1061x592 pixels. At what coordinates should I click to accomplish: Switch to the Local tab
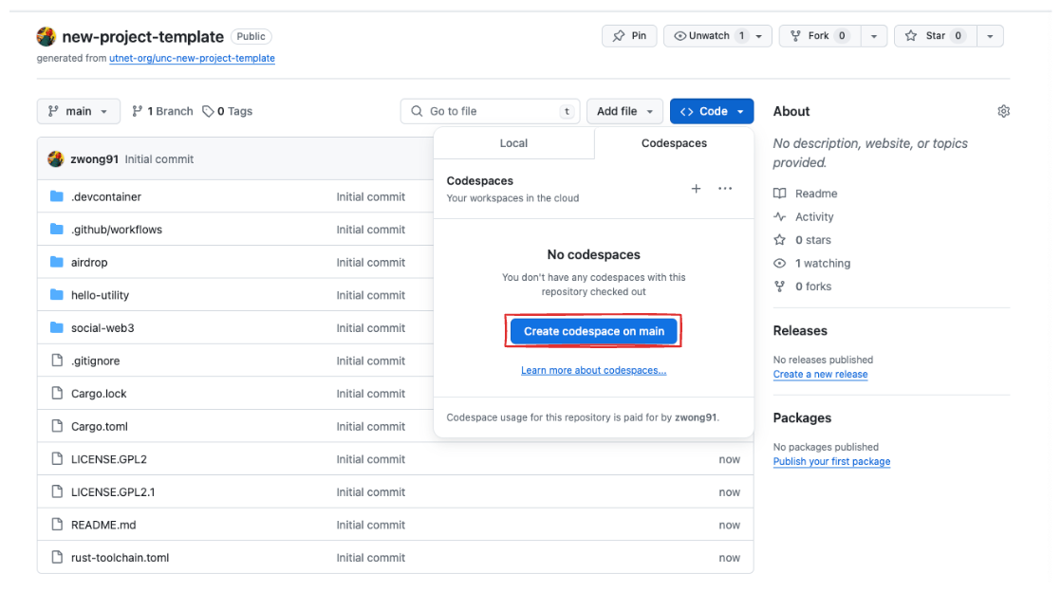[513, 143]
